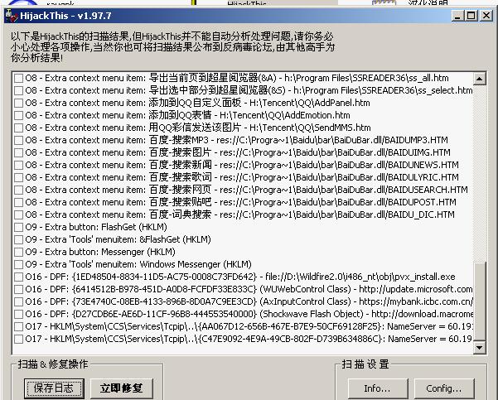
Task: Click text 'http://update.microsoft.com' entry
Action: (x=416, y=289)
